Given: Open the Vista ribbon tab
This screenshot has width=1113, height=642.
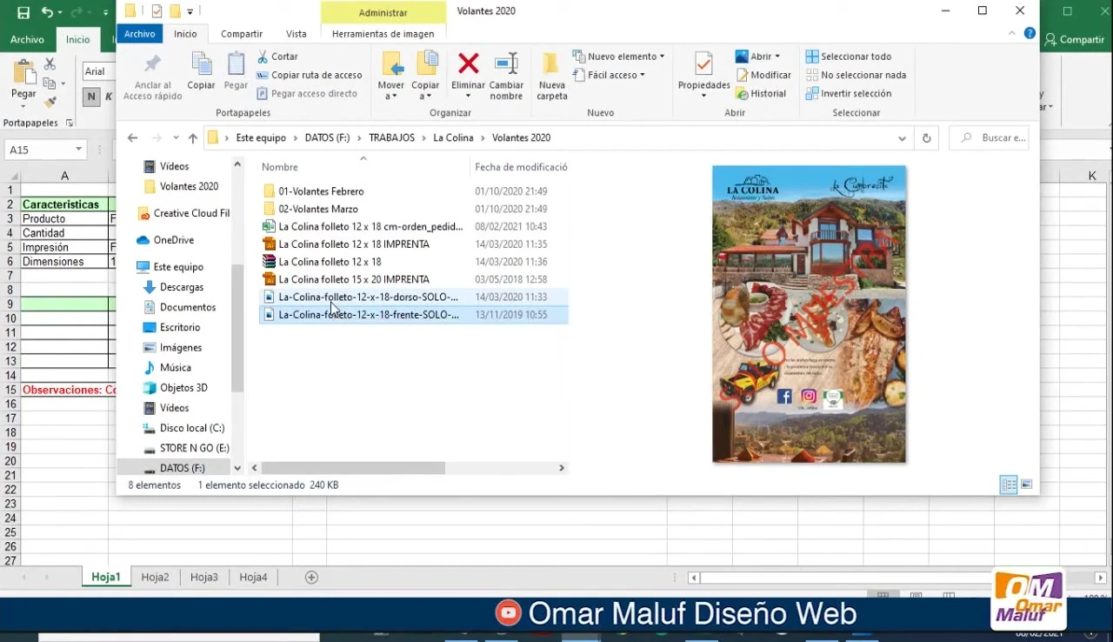Looking at the screenshot, I should [297, 34].
